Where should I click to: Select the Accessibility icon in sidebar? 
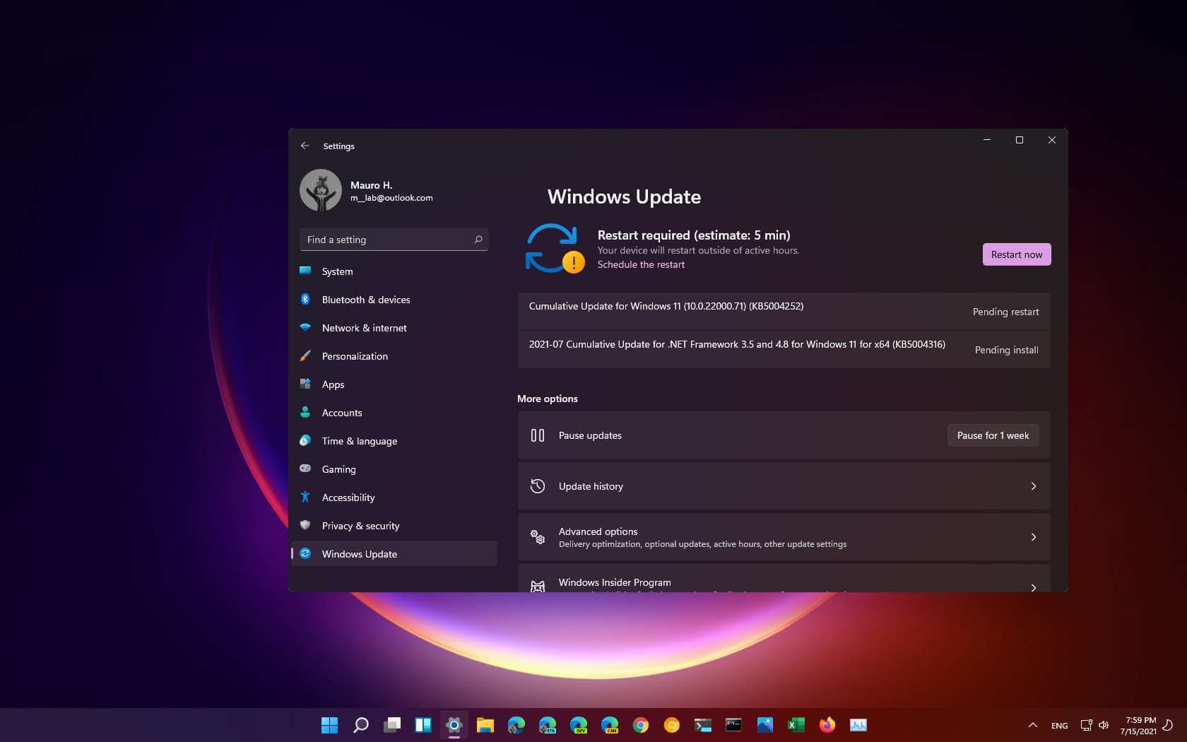306,497
